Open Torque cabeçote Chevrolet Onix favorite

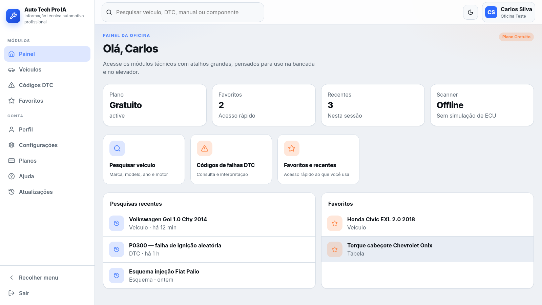(428, 249)
